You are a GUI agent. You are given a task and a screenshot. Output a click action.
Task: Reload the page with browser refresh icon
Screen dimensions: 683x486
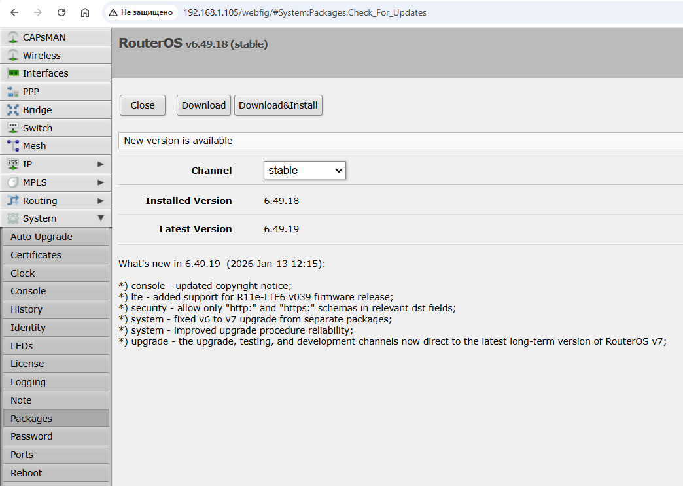pos(61,12)
